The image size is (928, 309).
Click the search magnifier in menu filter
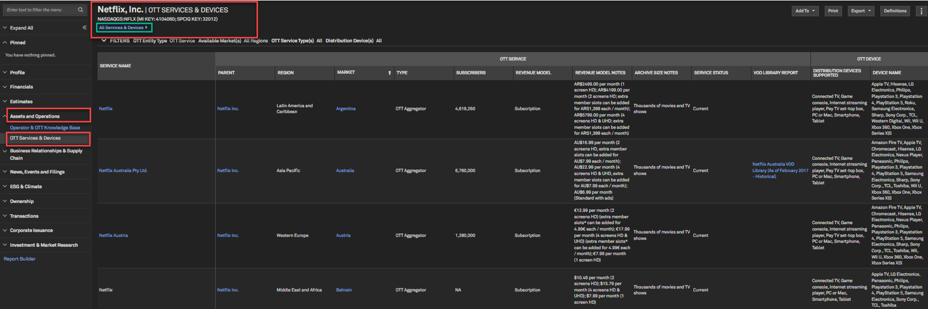[80, 10]
